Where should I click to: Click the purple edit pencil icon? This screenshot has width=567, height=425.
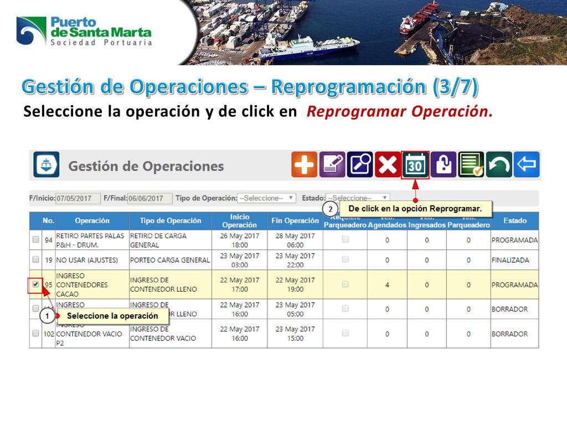[332, 165]
